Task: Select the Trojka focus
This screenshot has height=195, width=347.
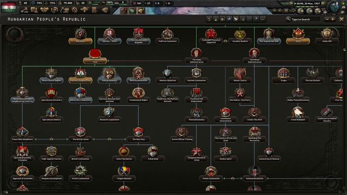Action: click(283, 76)
